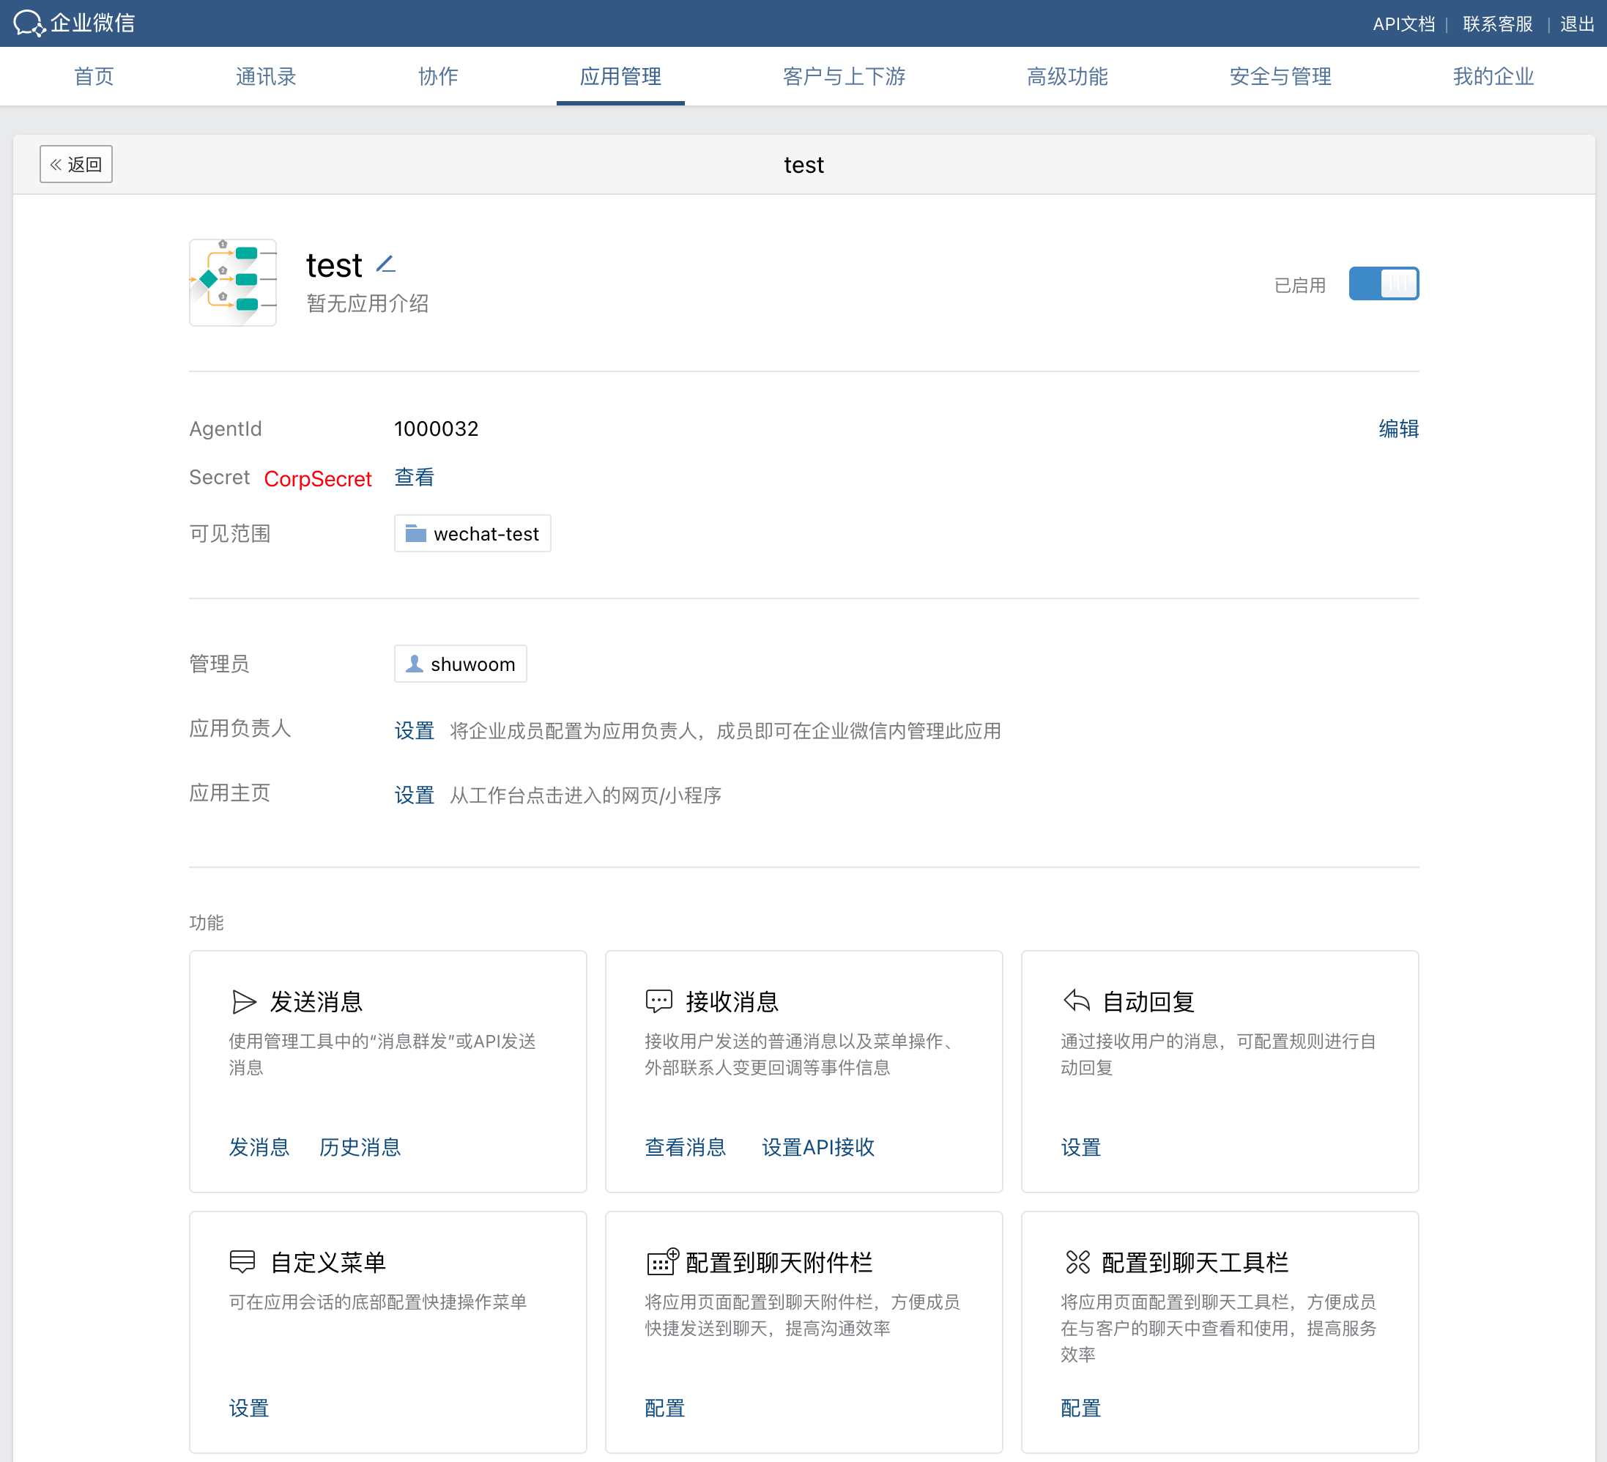The image size is (1607, 1462).
Task: Click the 自动回复 reply arrow icon
Action: [x=1076, y=1001]
